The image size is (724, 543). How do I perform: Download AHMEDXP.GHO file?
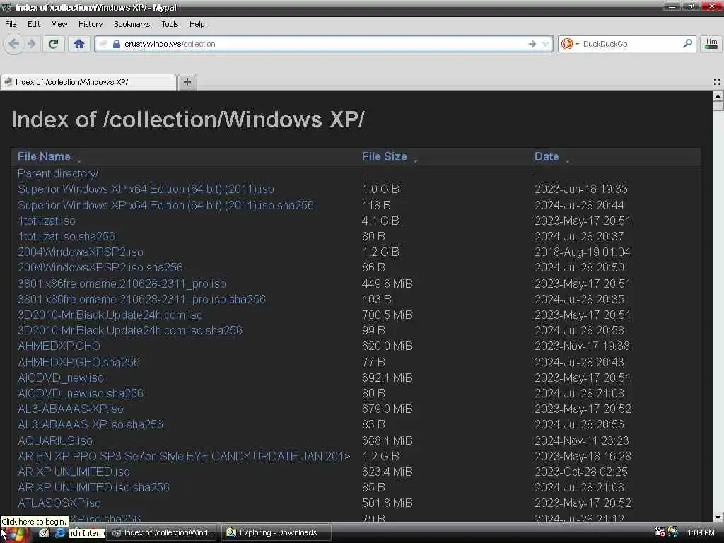(x=59, y=346)
